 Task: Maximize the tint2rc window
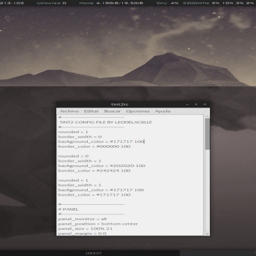pos(196,104)
